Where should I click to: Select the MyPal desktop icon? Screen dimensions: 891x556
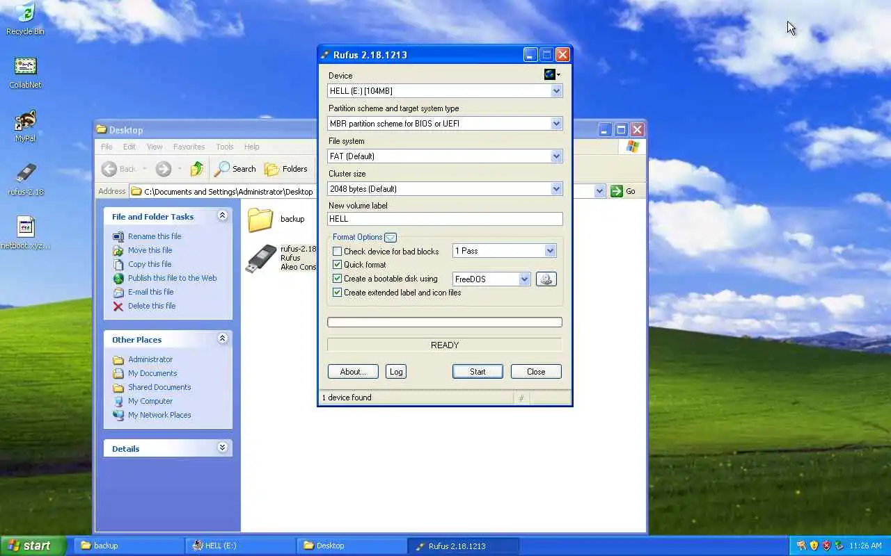(25, 126)
